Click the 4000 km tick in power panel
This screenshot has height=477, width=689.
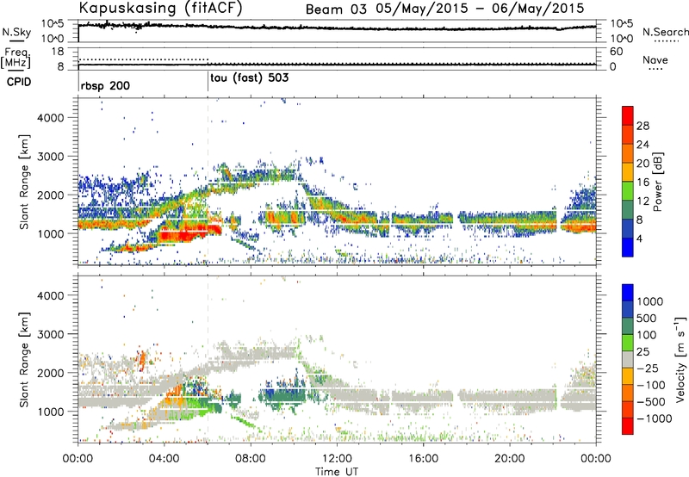[50, 118]
